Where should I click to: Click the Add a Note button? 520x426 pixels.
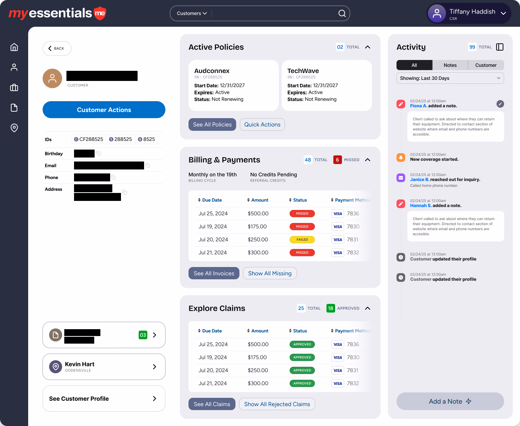pos(450,401)
